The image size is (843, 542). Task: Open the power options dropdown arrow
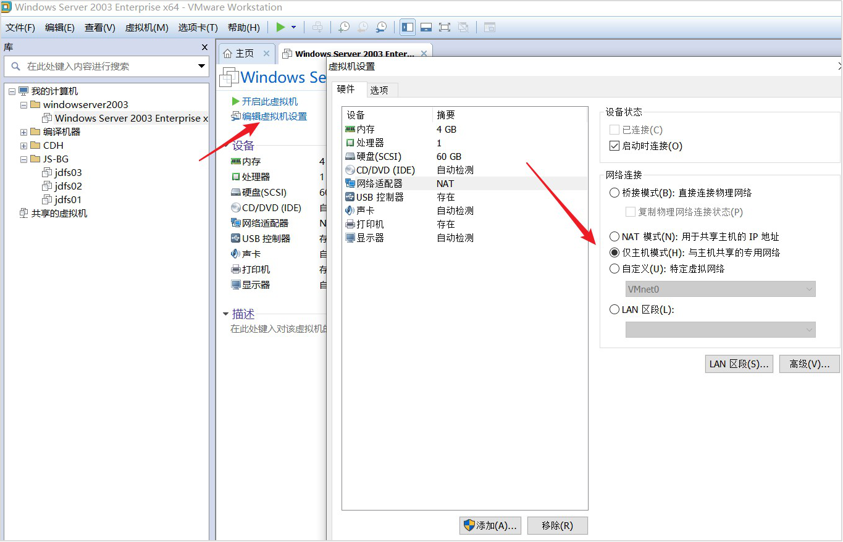[294, 27]
